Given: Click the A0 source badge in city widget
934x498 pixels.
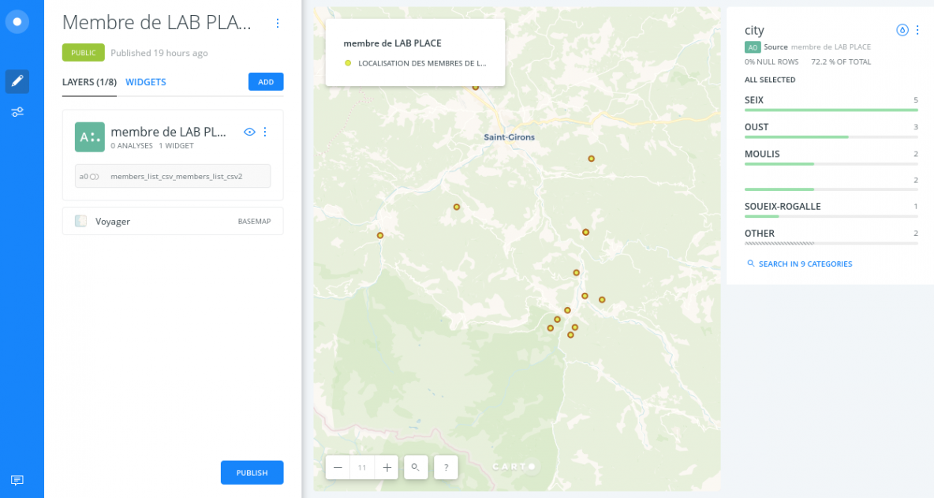Looking at the screenshot, I should [753, 47].
